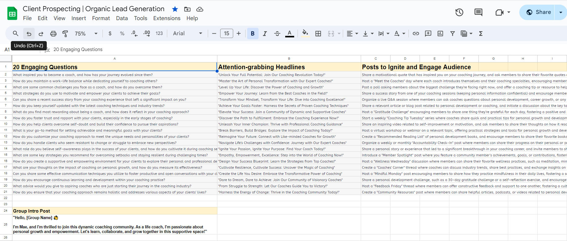Decrease font size minus button
This screenshot has width=567, height=241.
coord(214,33)
